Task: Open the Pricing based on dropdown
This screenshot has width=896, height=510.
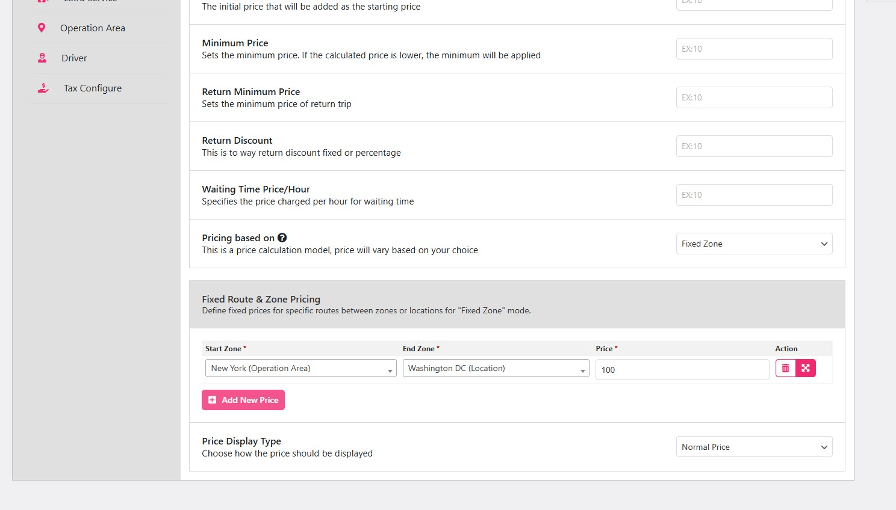Action: pyautogui.click(x=754, y=244)
